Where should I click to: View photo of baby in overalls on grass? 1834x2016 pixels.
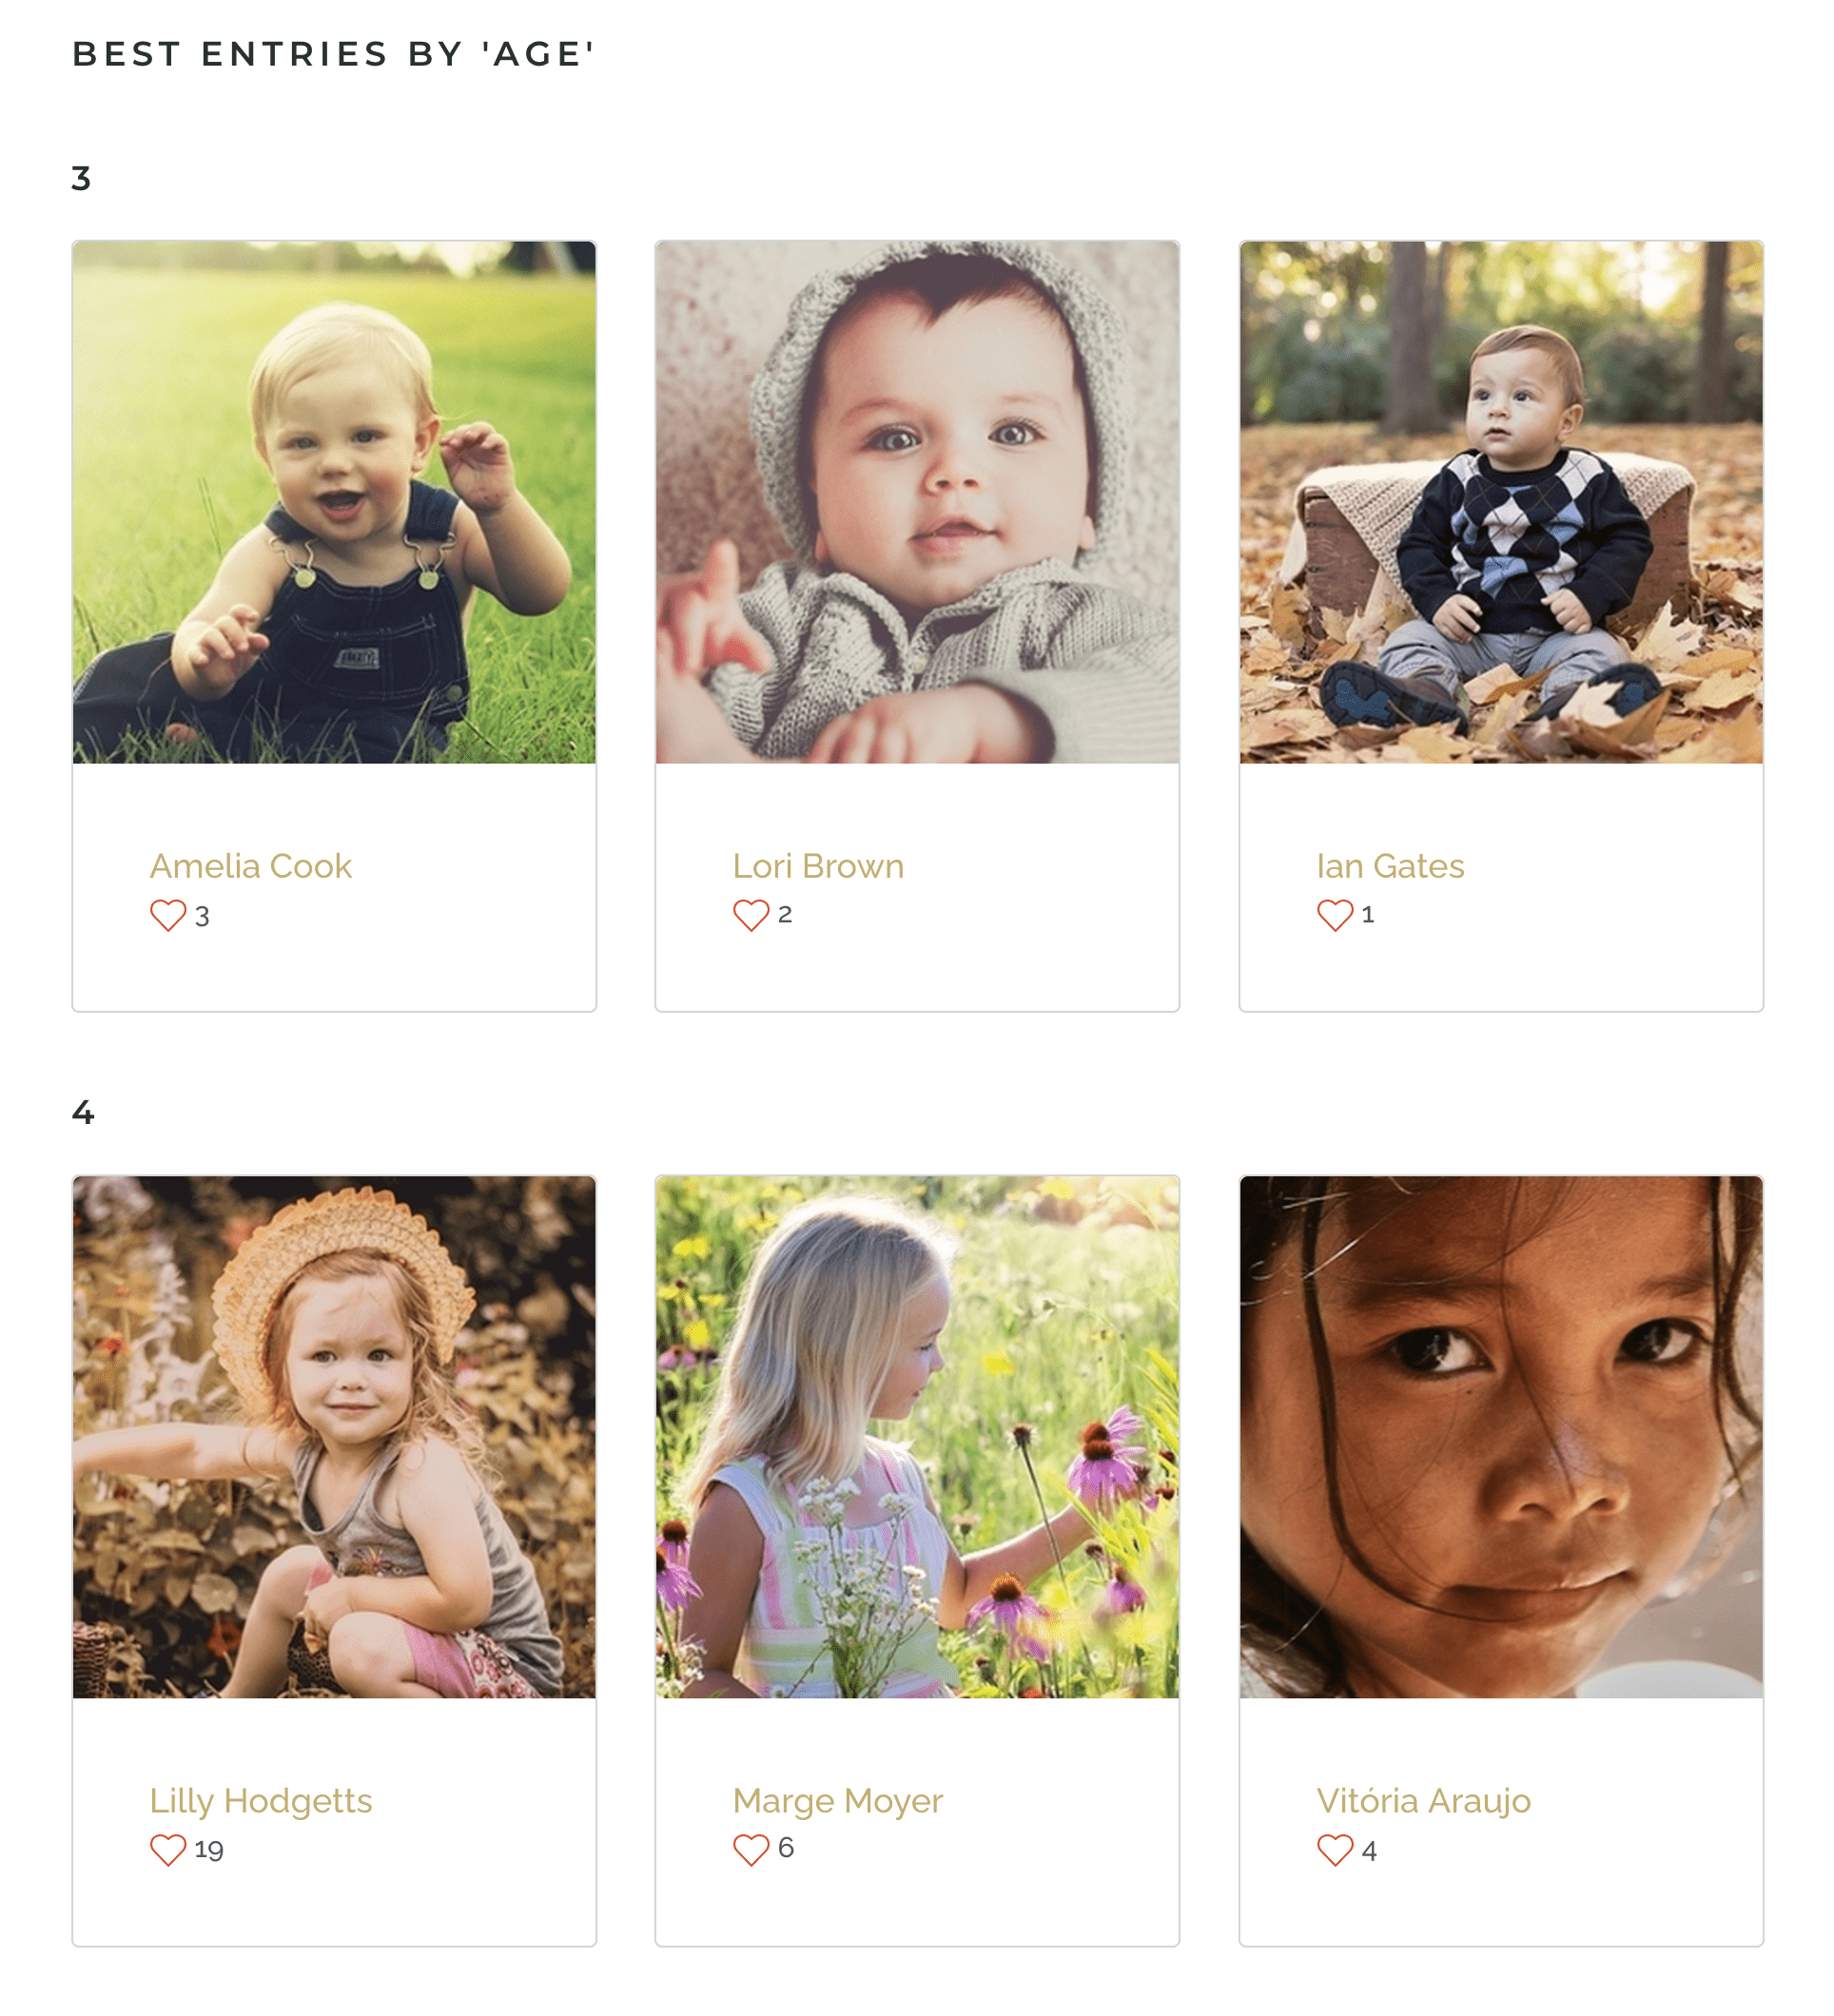coord(334,502)
